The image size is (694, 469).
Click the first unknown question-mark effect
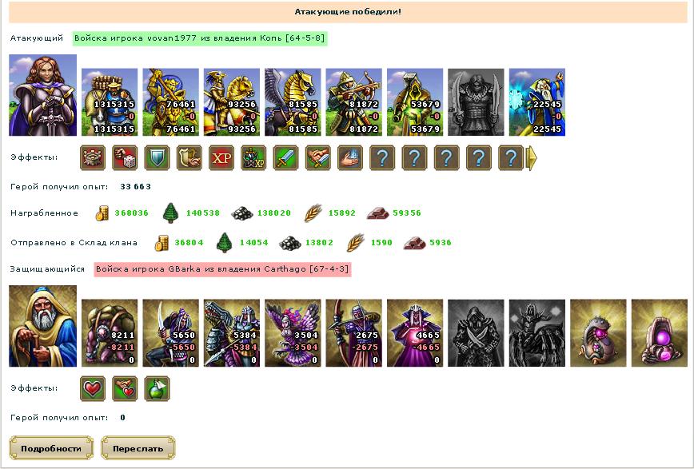[x=382, y=158]
